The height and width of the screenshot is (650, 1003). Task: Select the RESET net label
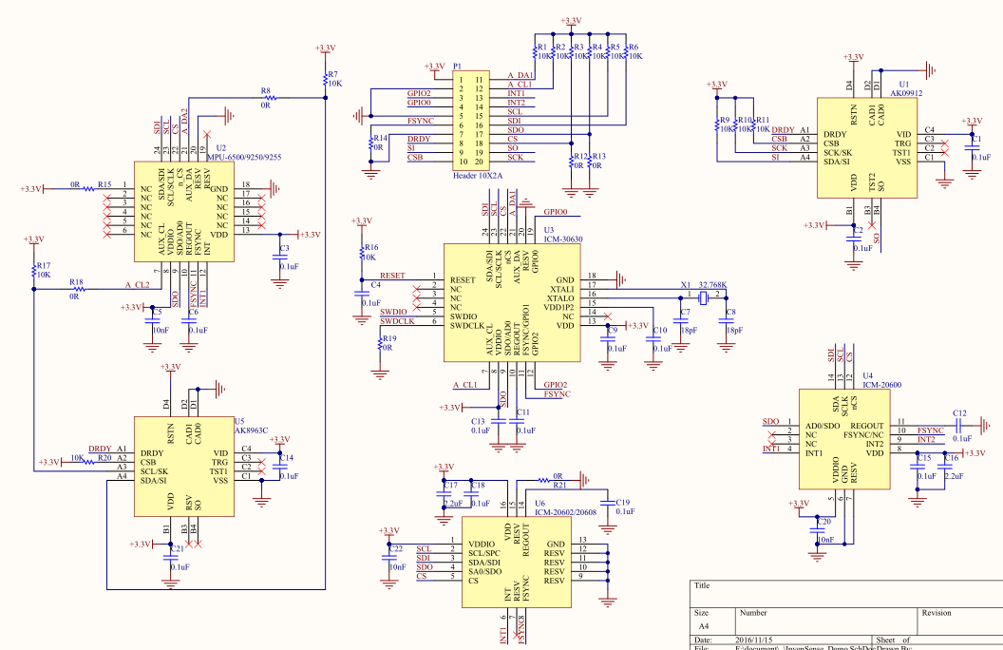pyautogui.click(x=392, y=276)
